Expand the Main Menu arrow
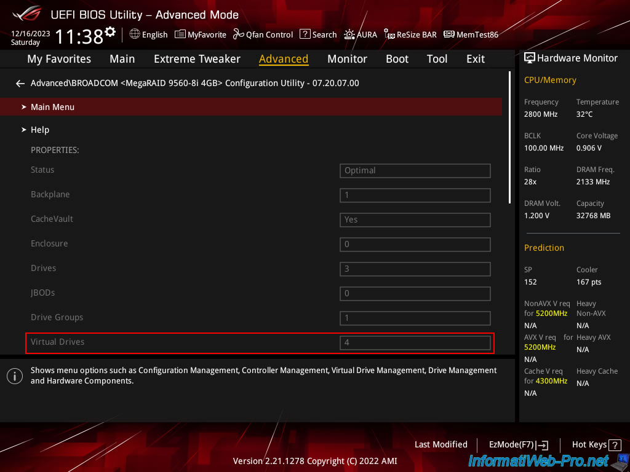 click(x=24, y=107)
